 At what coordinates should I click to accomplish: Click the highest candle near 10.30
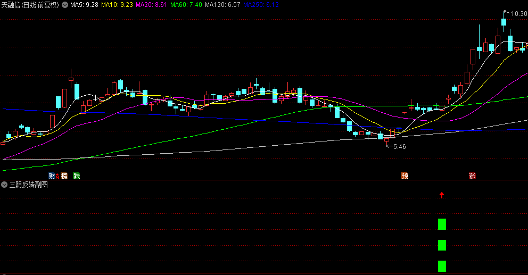[x=504, y=22]
